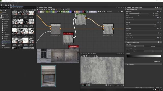The height and width of the screenshot is (91, 163).
Task: Adjust the Random Seed slider
Action: click(x=141, y=40)
